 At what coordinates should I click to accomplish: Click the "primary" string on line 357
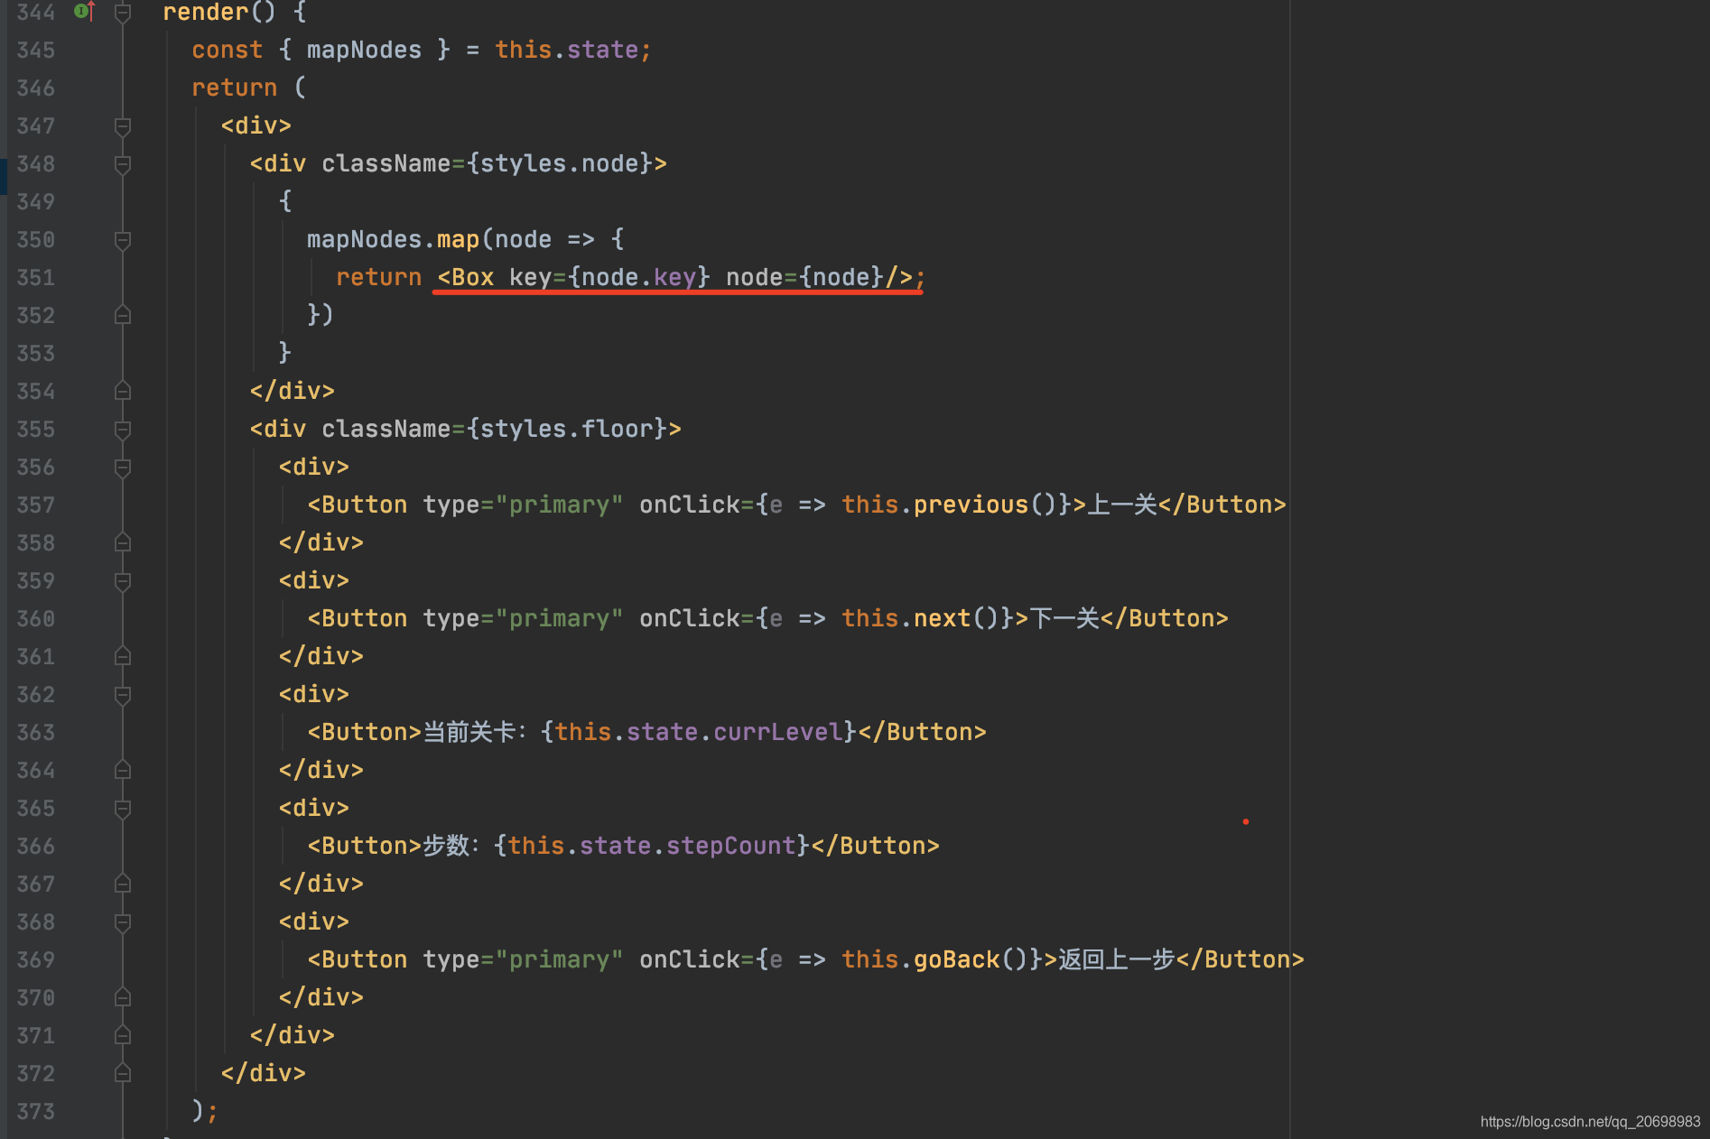pos(559,505)
